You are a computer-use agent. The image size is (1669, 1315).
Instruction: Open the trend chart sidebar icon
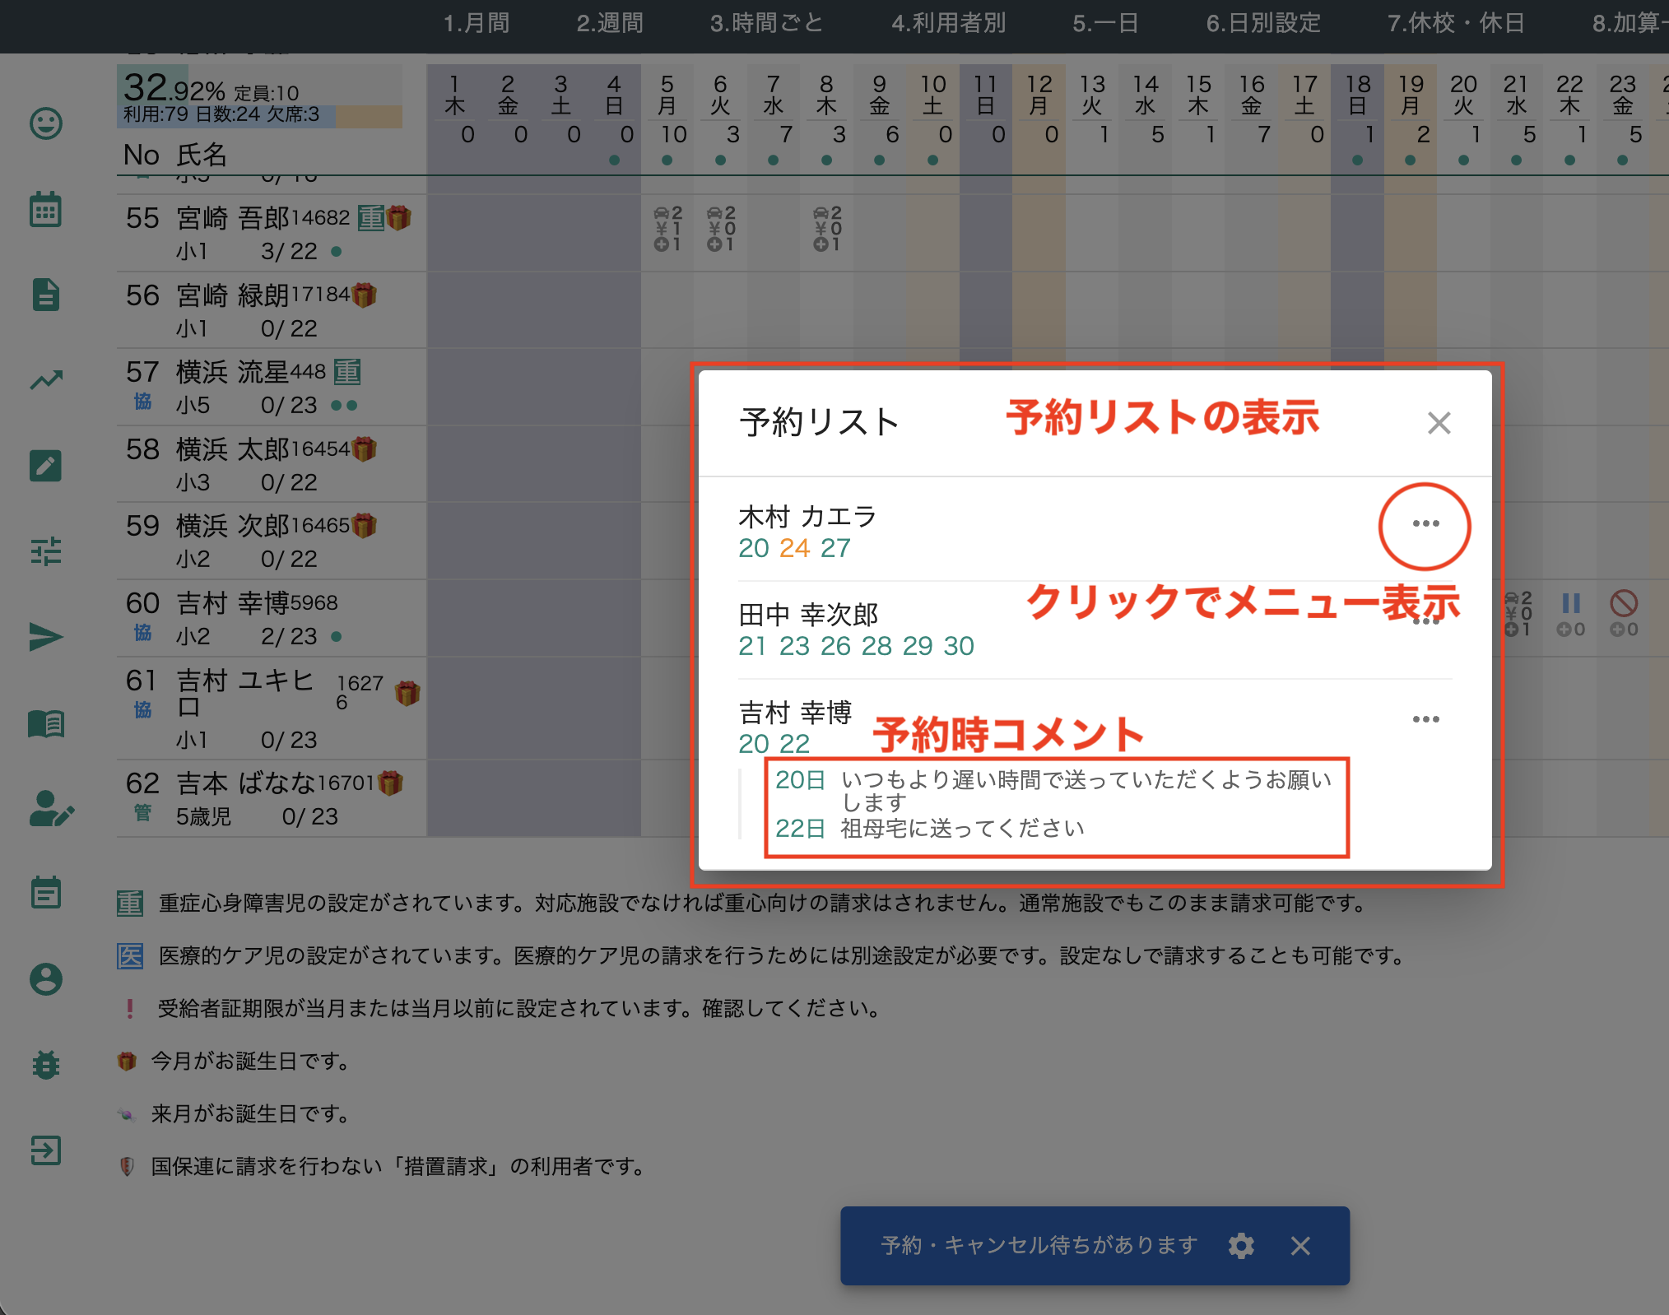point(46,380)
